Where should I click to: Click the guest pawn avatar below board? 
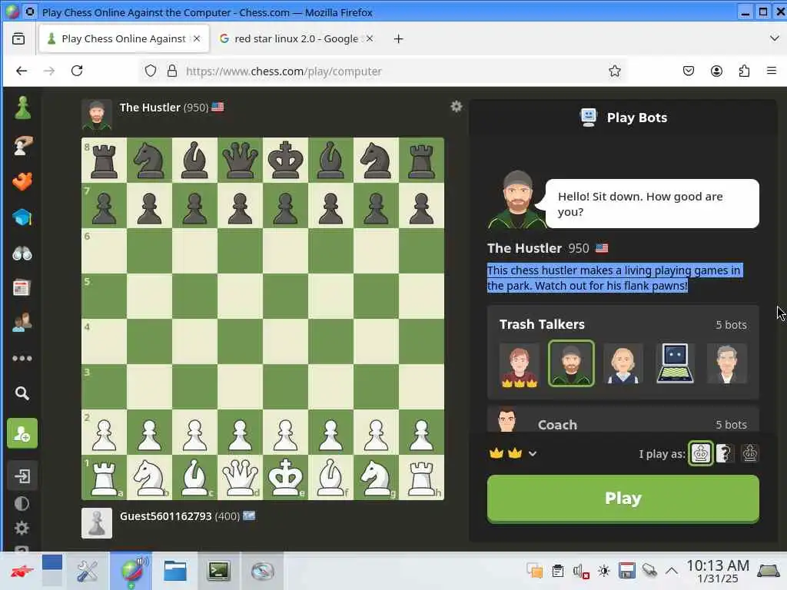pyautogui.click(x=97, y=523)
